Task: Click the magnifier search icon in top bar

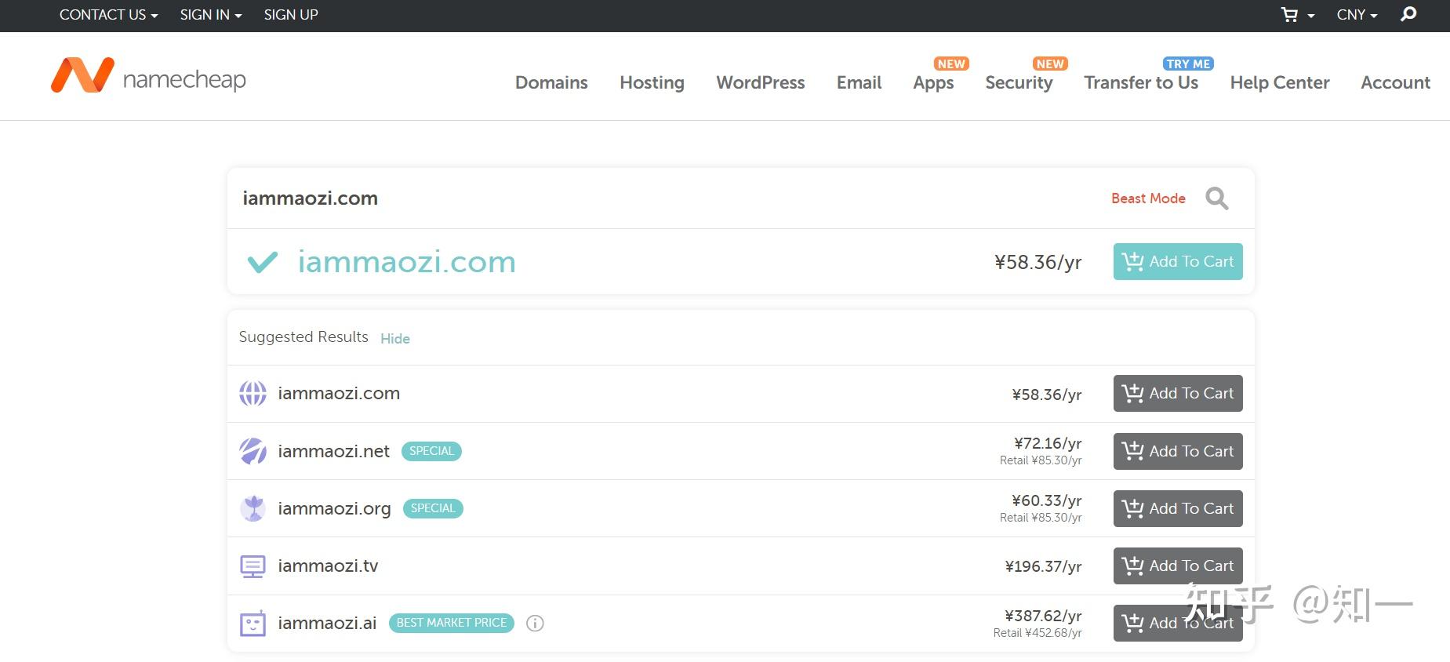Action: (1408, 14)
